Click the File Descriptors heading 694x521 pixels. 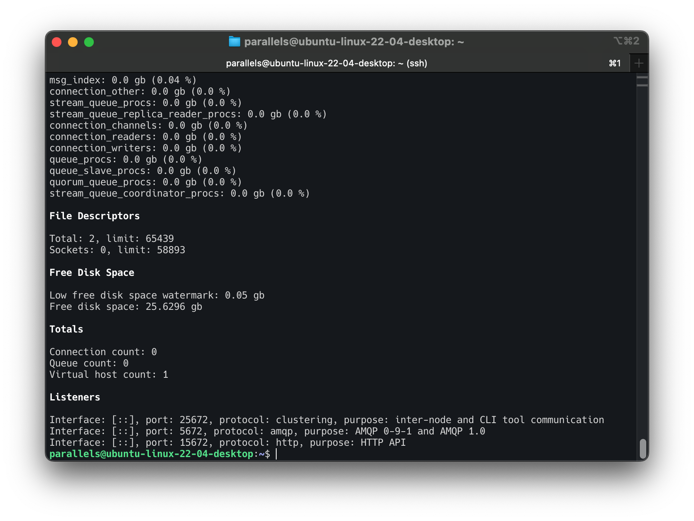pyautogui.click(x=95, y=216)
